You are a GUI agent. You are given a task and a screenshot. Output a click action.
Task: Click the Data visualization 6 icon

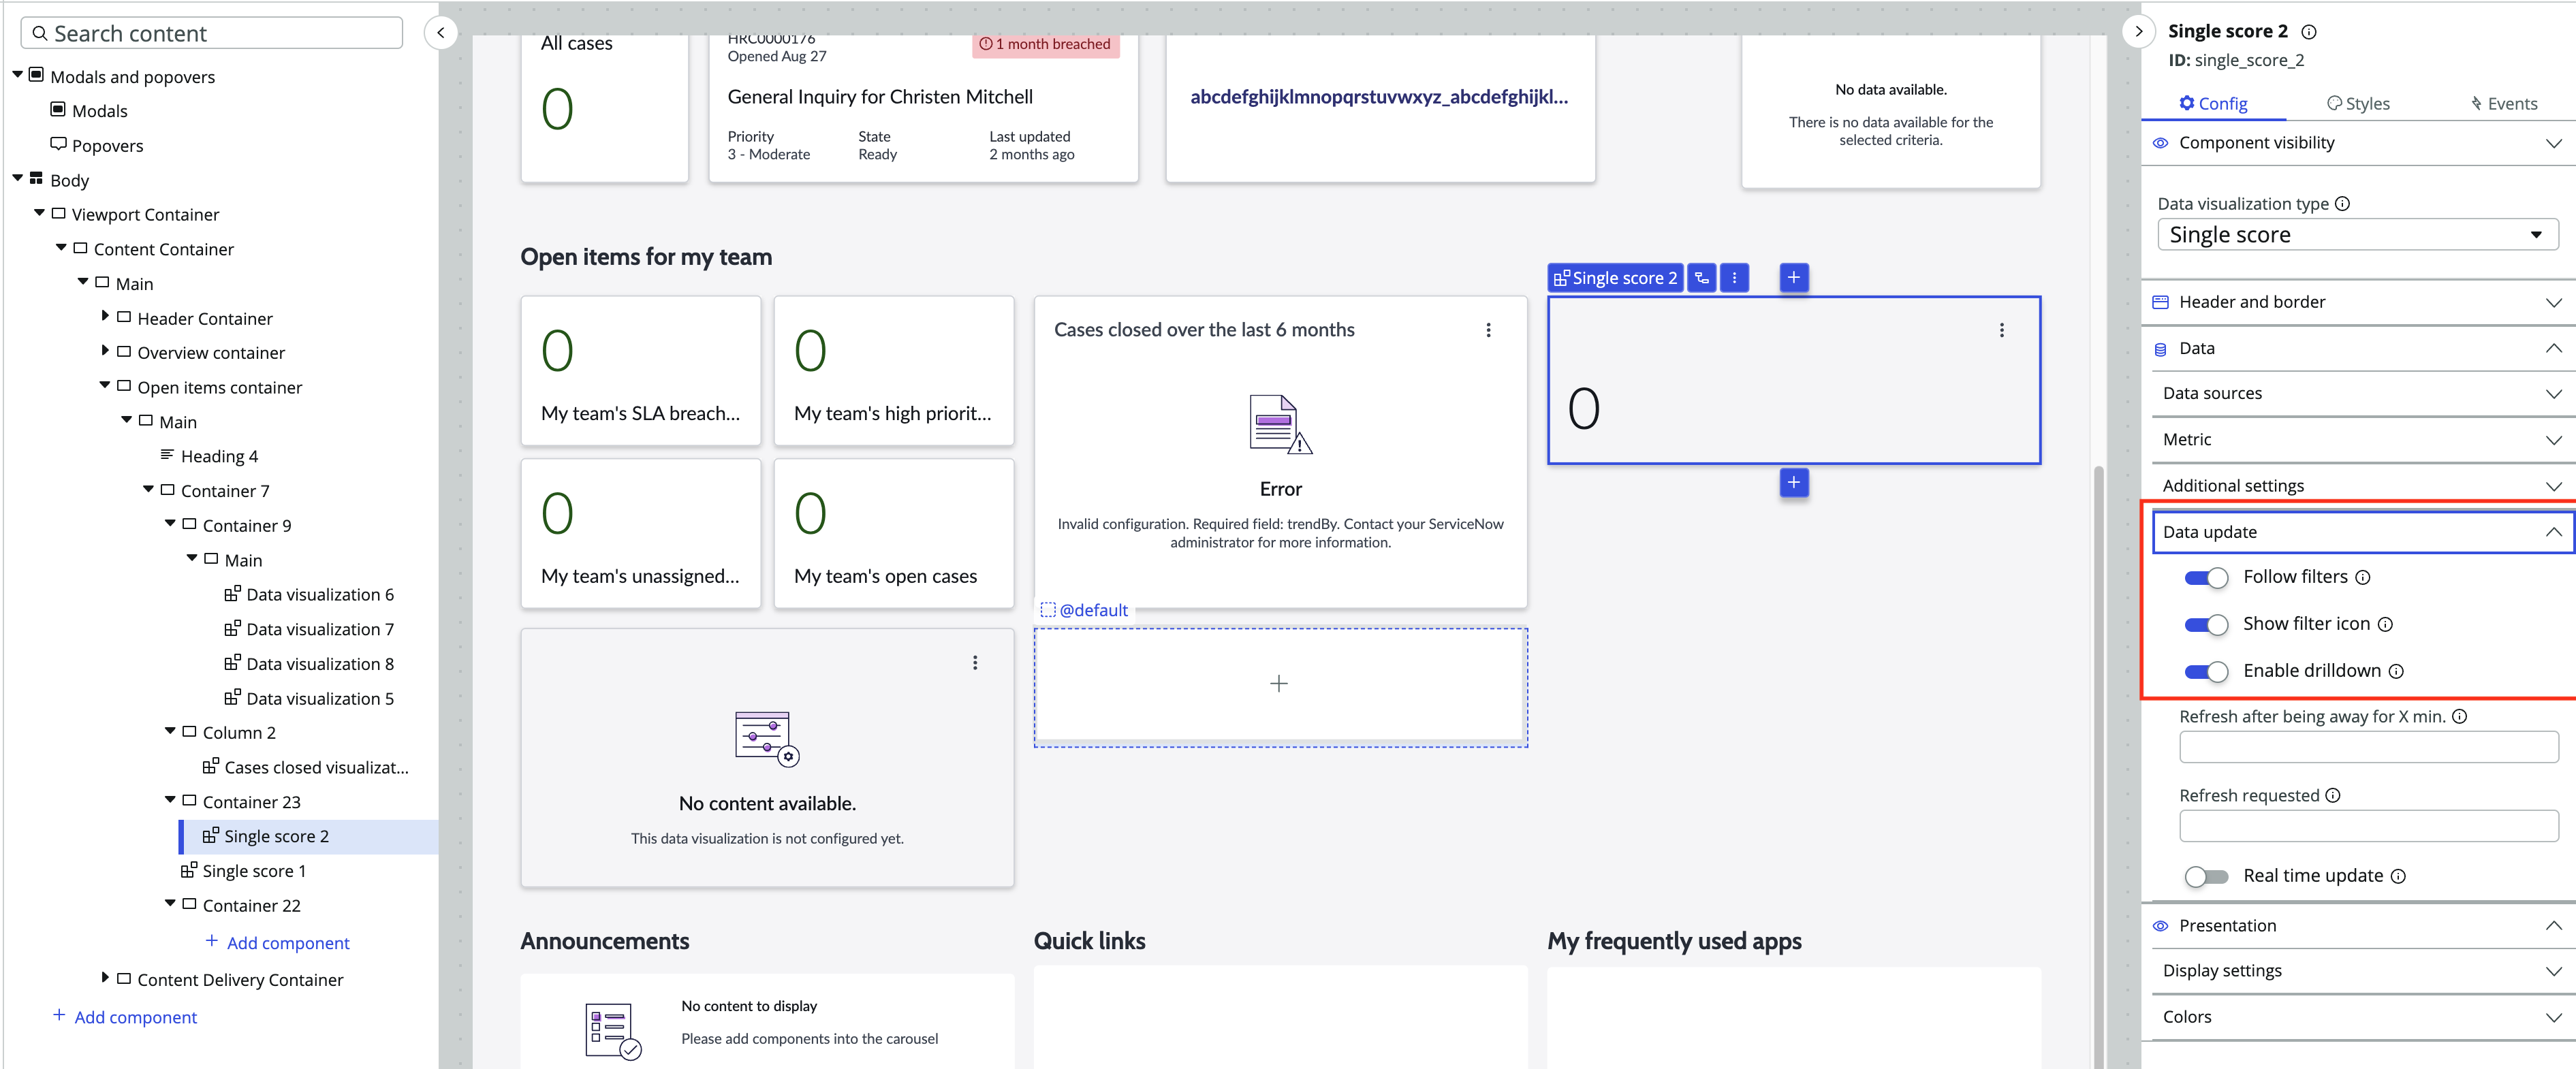coord(232,594)
